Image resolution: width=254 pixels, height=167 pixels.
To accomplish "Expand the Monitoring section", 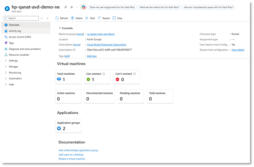I will (26, 73).
